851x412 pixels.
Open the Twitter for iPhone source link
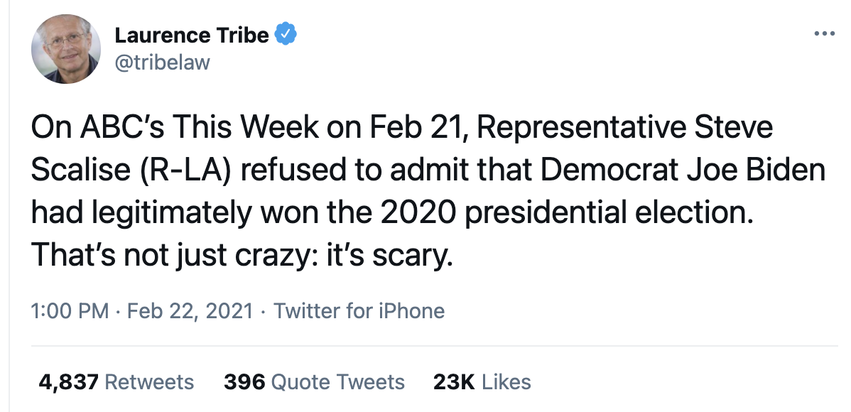(359, 311)
